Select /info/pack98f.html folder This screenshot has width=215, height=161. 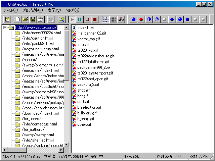pyautogui.click(x=38, y=44)
